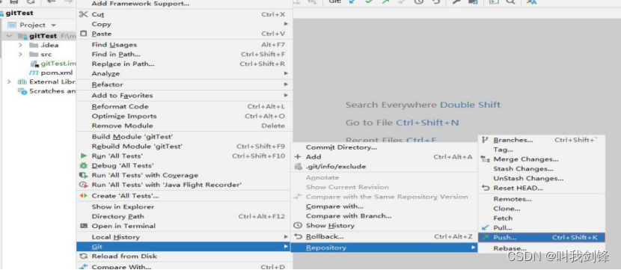621x270 pixels.
Task: Click the blue Pull arrow icon
Action: pos(485,227)
